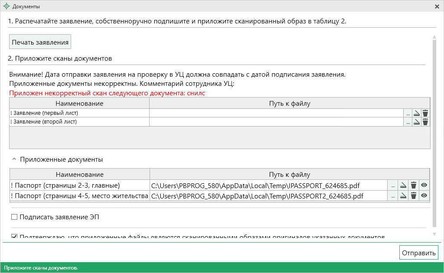
Task: Click the Отправить button
Action: pyautogui.click(x=418, y=253)
